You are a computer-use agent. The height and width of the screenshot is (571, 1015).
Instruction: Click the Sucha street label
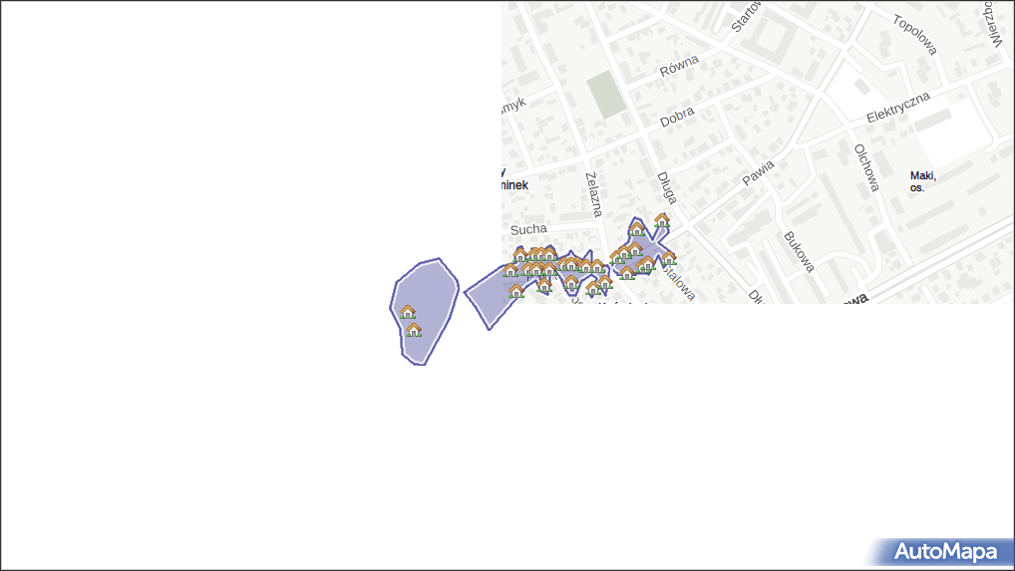point(528,229)
